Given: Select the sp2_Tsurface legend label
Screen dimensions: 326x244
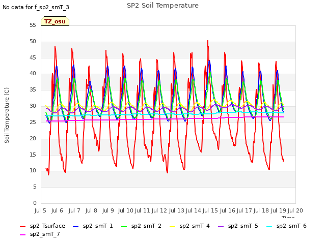Looking at the screenshot, I should point(47,226).
